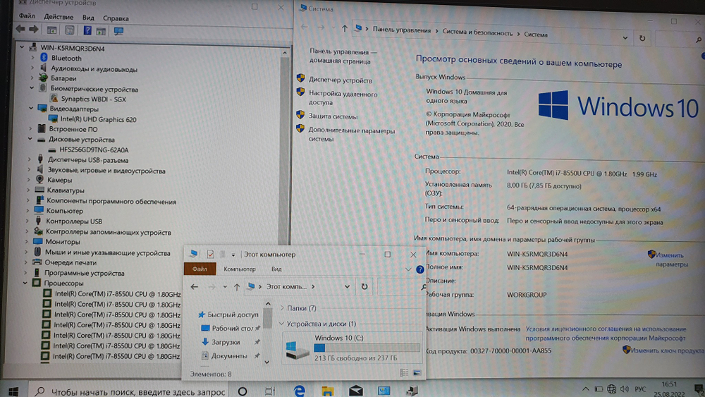Screen dimensions: 705x397
Task: Open the Действие menu in Device Manager
Action: coord(59,17)
